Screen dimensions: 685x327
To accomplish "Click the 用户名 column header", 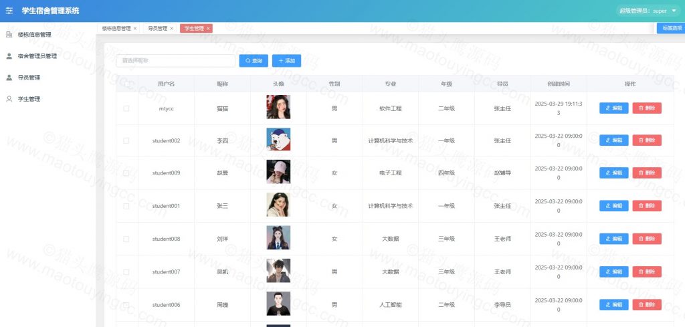I will pos(166,84).
